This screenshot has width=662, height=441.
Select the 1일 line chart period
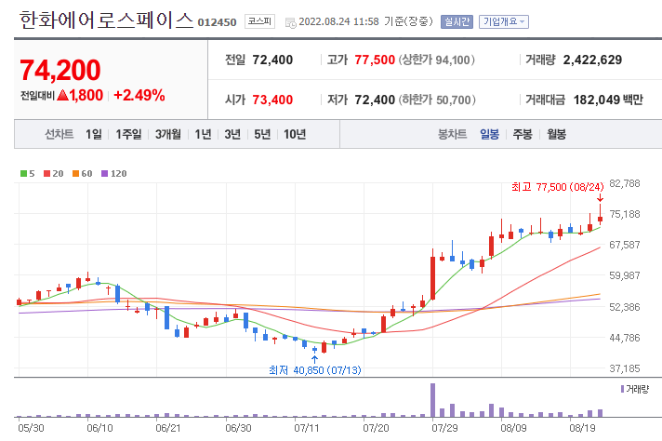coord(94,134)
